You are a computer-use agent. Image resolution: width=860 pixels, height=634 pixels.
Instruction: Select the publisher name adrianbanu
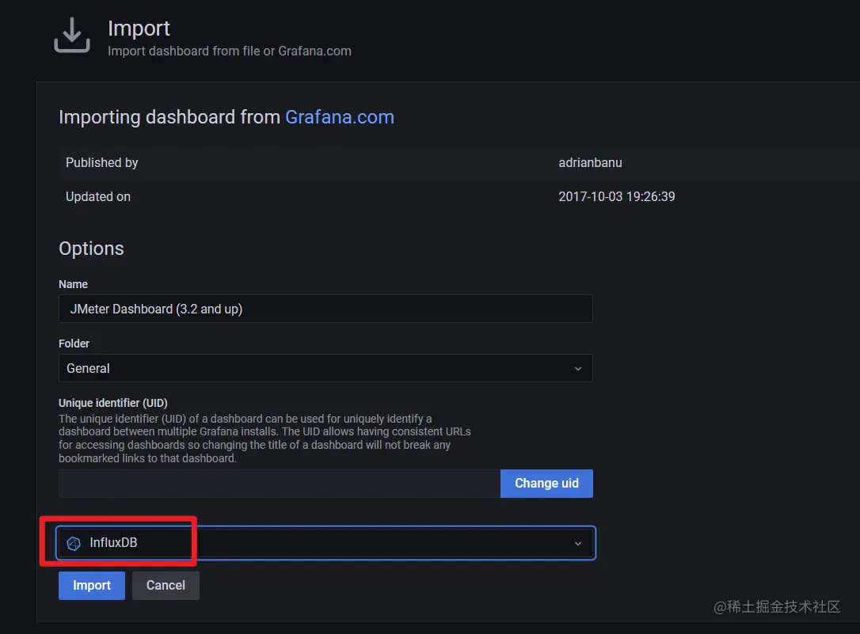(x=590, y=163)
